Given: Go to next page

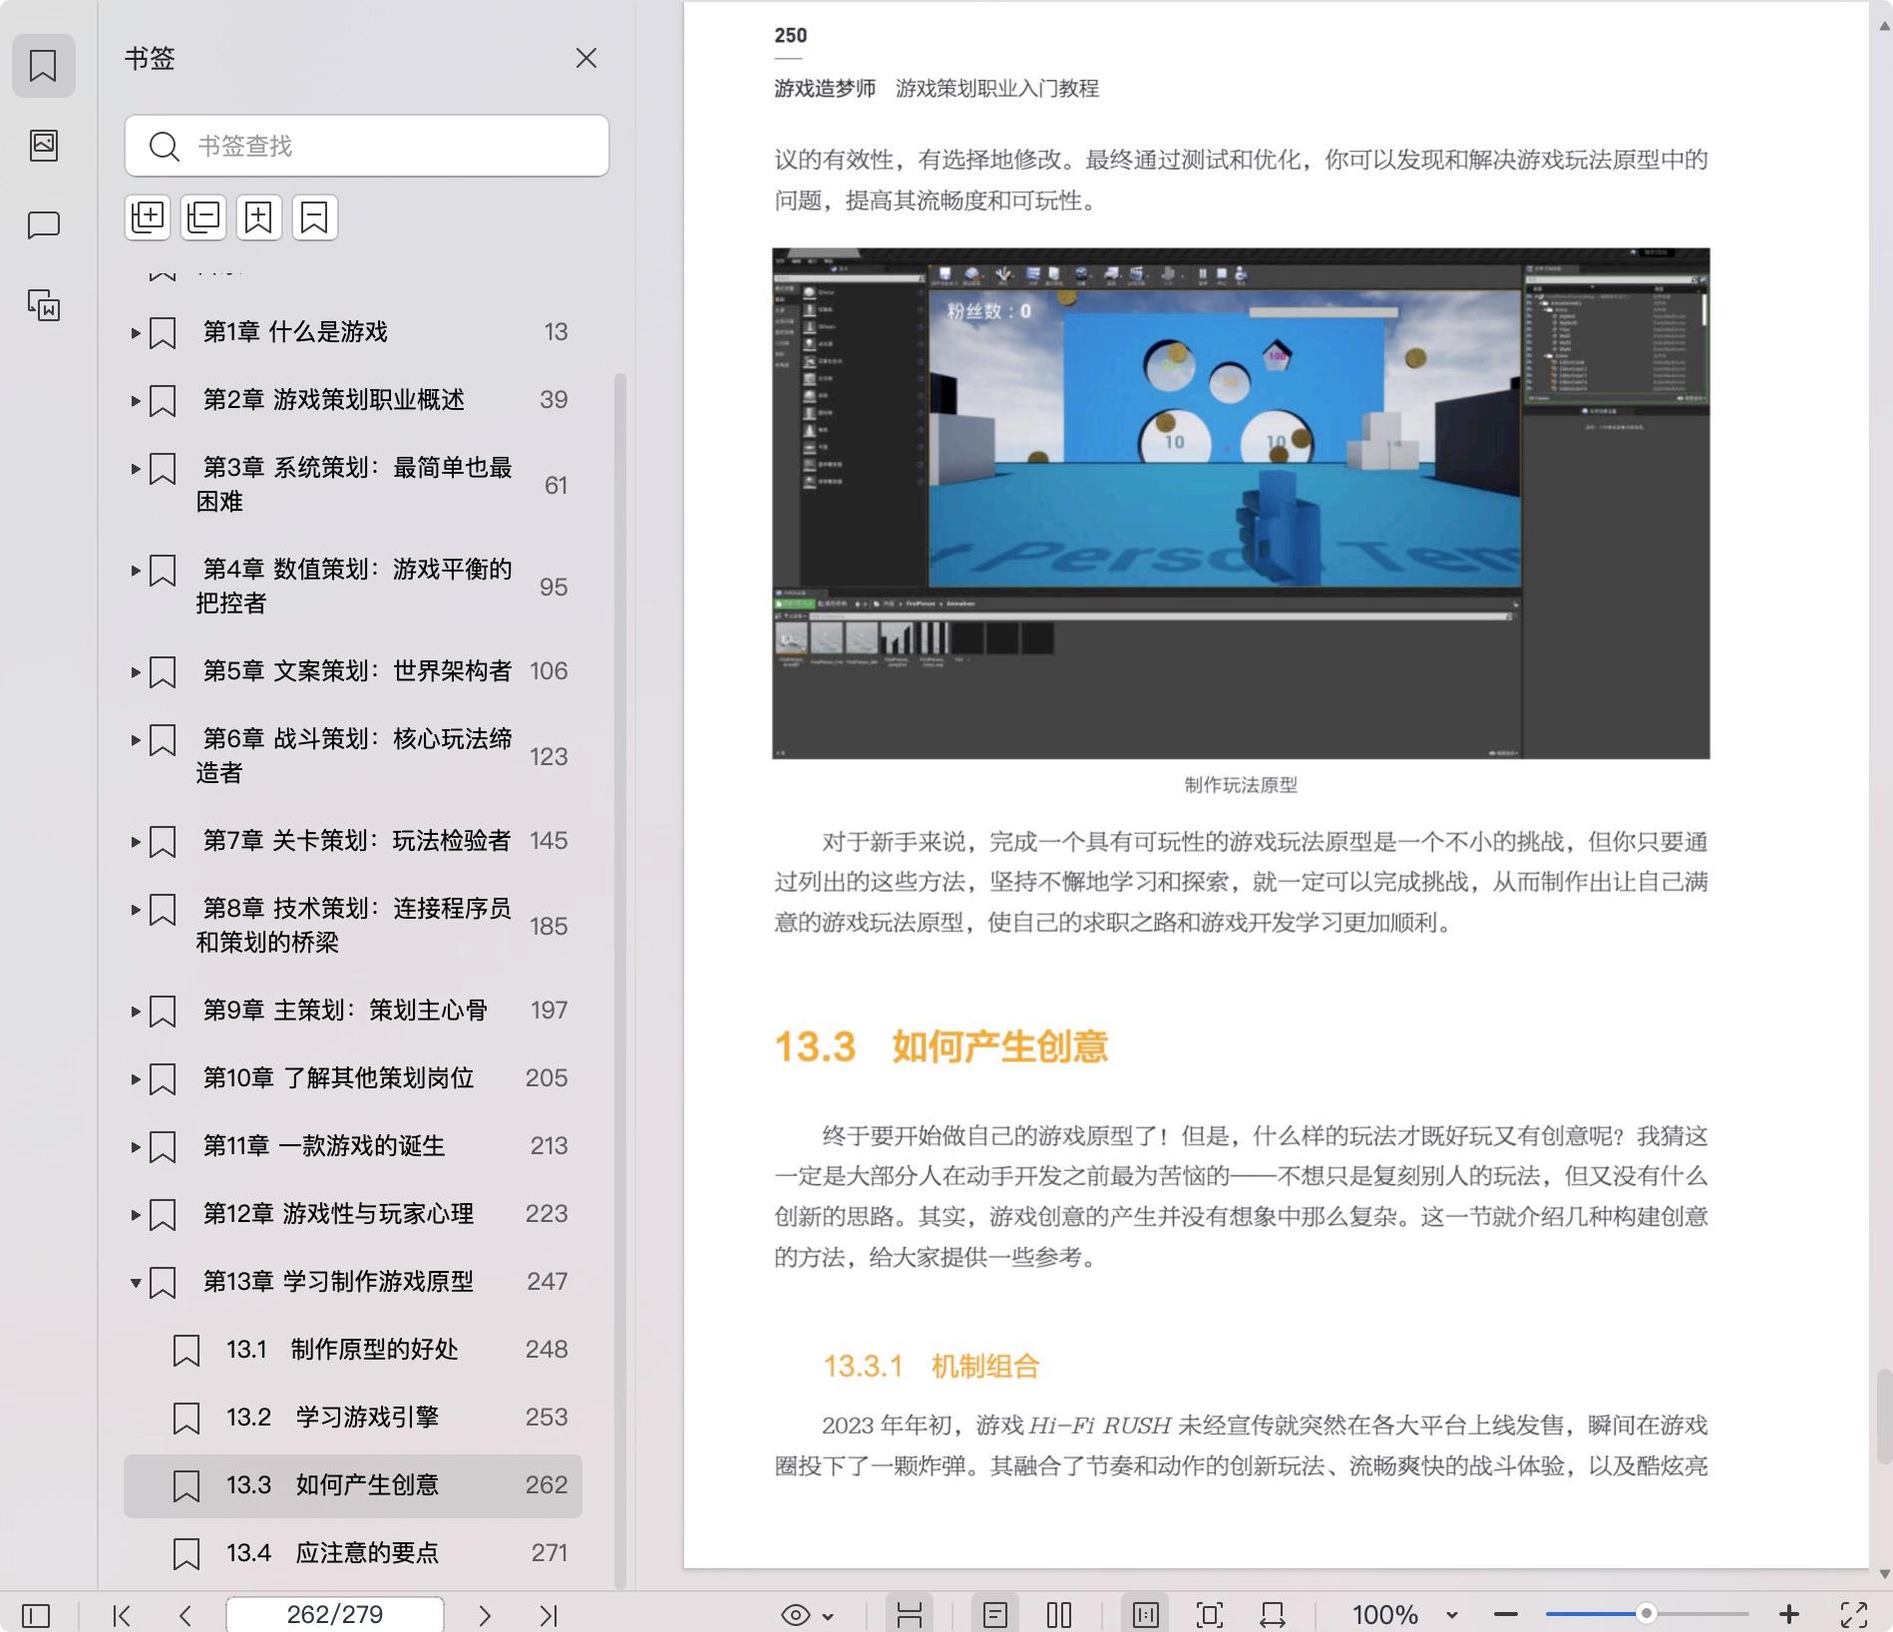Looking at the screenshot, I should [485, 1615].
